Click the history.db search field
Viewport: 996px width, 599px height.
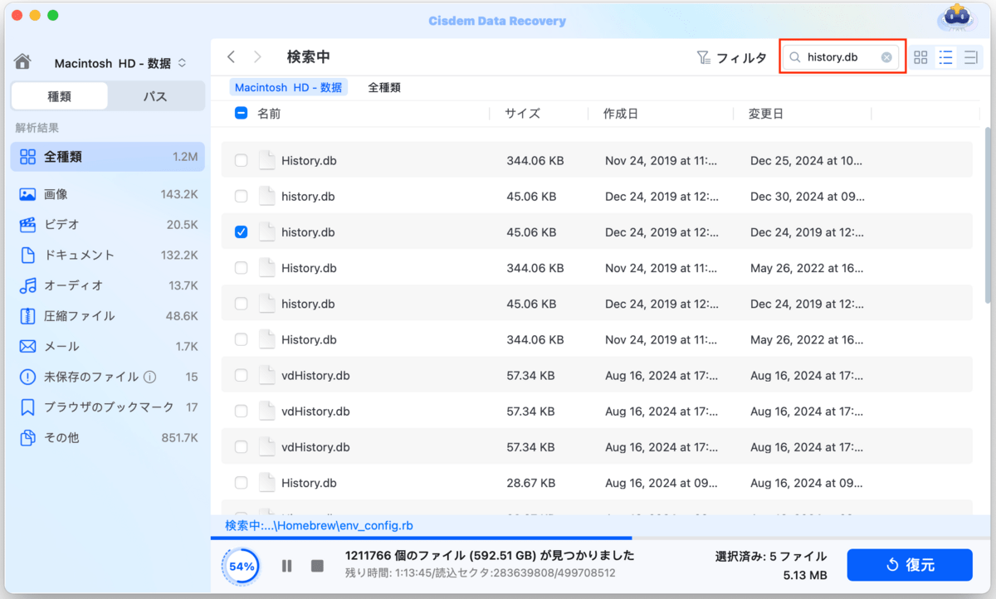point(842,57)
